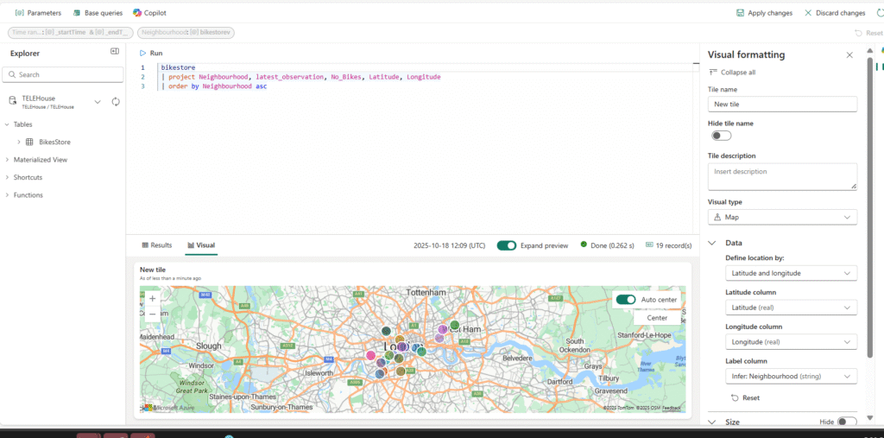Click the Tile name input field
The height and width of the screenshot is (438, 884).
[x=782, y=104]
